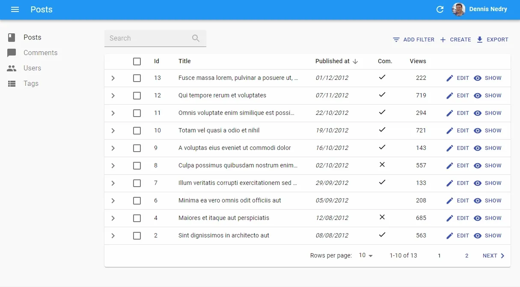Go to the Next page of results
520x287 pixels.
tap(493, 256)
